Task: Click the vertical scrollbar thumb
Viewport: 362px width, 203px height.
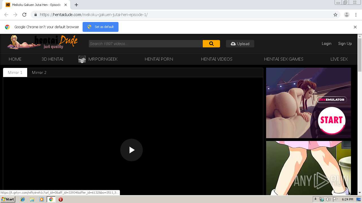Action: click(360, 55)
